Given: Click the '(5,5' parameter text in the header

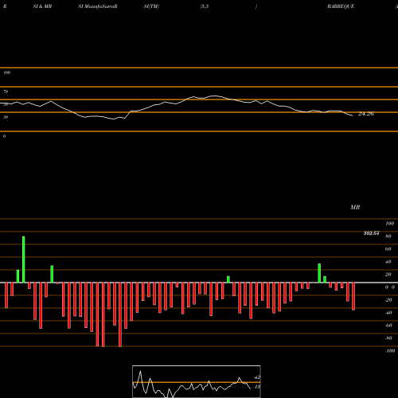Looking at the screenshot, I should 205,6.
